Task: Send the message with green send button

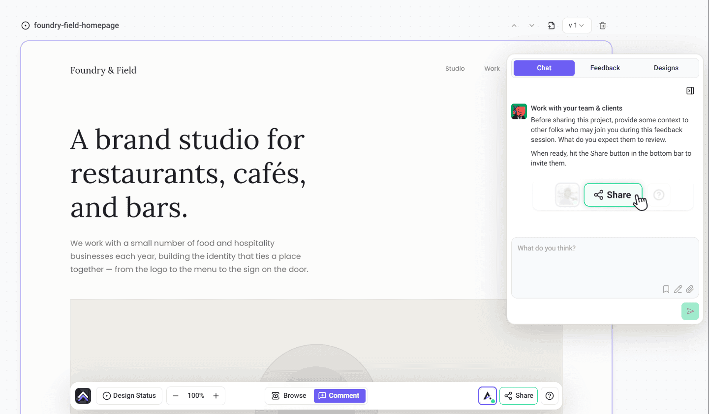Action: 690,311
